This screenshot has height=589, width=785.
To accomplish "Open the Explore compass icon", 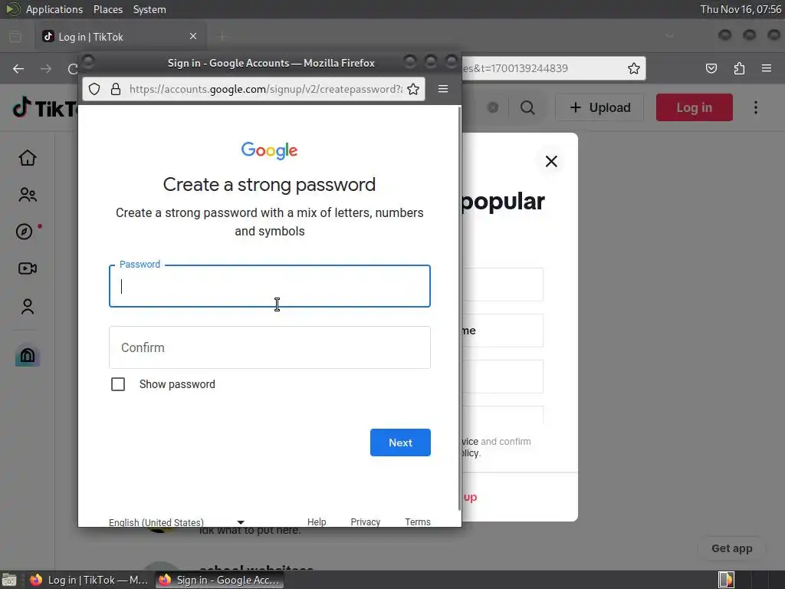I will pyautogui.click(x=24, y=232).
